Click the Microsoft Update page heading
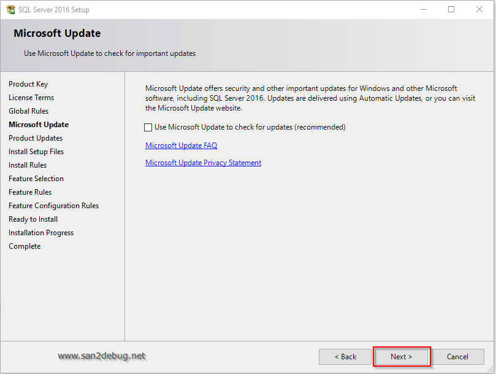Screen dimensions: 496x374 [57, 33]
